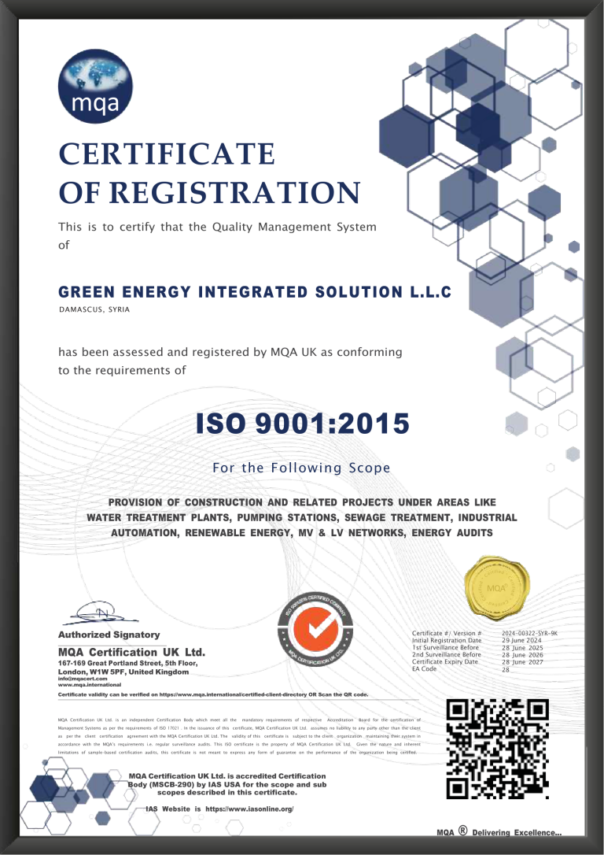The width and height of the screenshot is (604, 855).
Task: Click the gold MQA wax seal
Action: point(497,588)
